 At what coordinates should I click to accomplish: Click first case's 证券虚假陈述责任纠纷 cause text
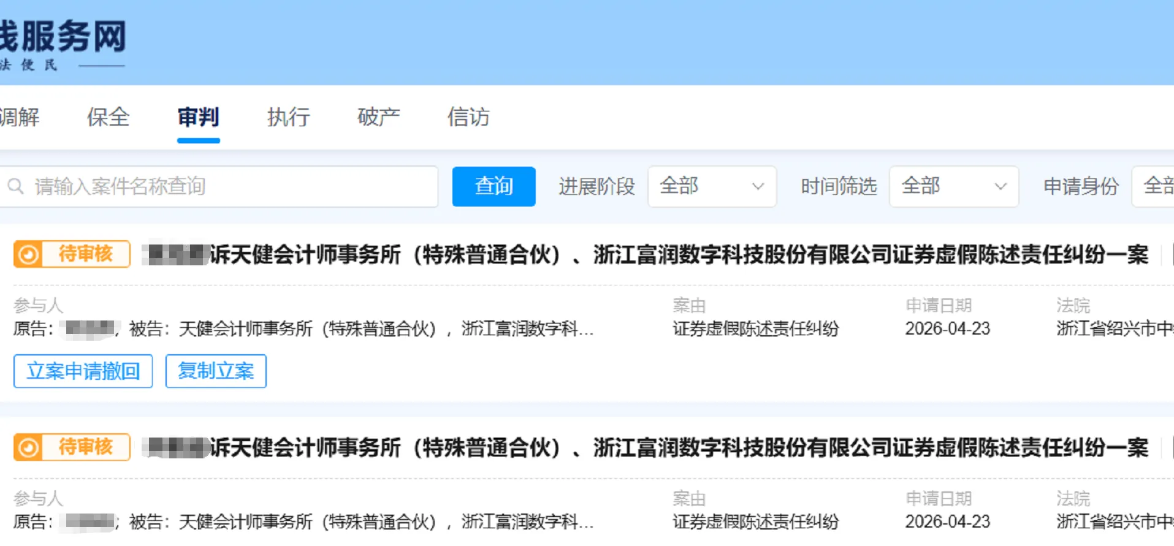[x=755, y=329]
